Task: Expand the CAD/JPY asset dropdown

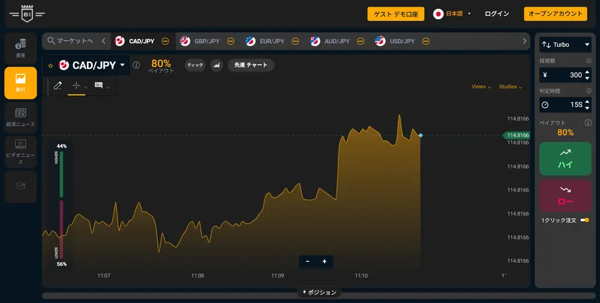Action: coord(122,65)
